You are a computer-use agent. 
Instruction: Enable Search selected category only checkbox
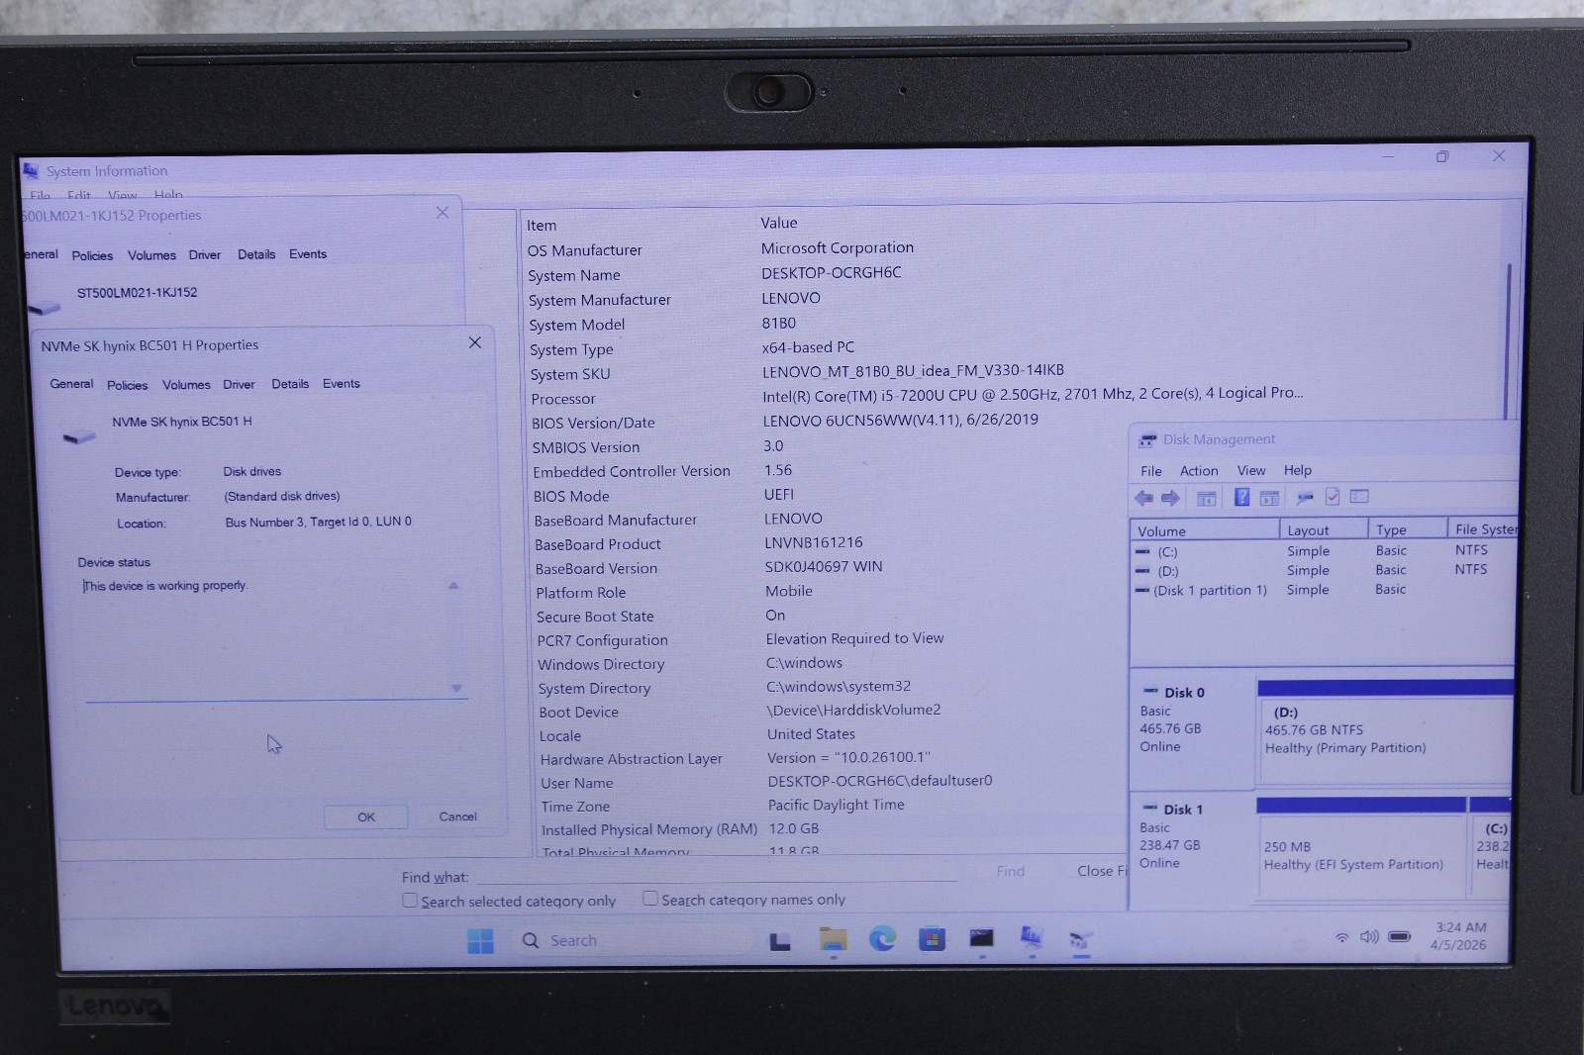(x=409, y=901)
